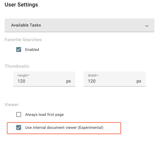Select the Thumbnails section label
This screenshot has height=141, width=159.
click(x=17, y=66)
